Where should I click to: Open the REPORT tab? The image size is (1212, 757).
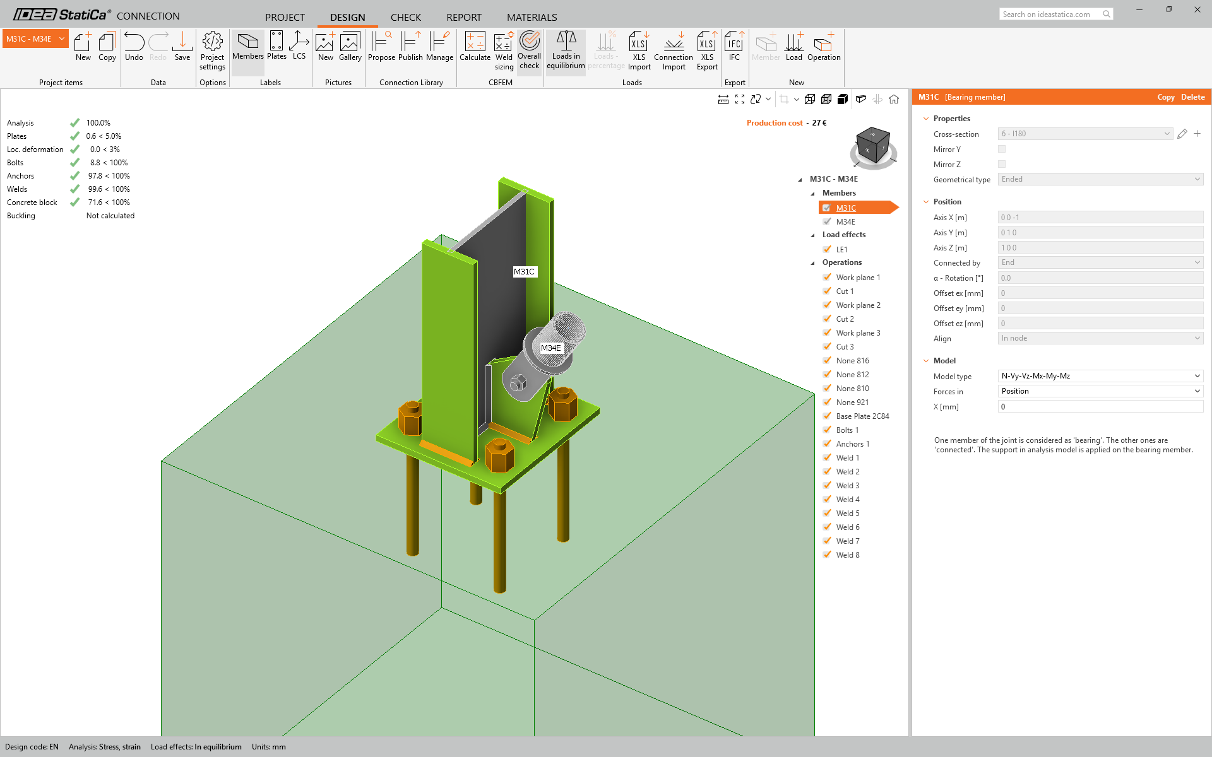[x=463, y=17]
